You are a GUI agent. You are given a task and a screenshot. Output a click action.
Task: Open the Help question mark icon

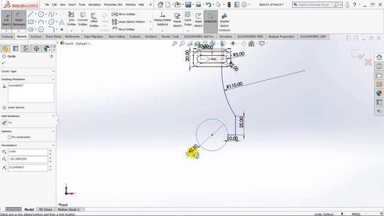point(355,4)
